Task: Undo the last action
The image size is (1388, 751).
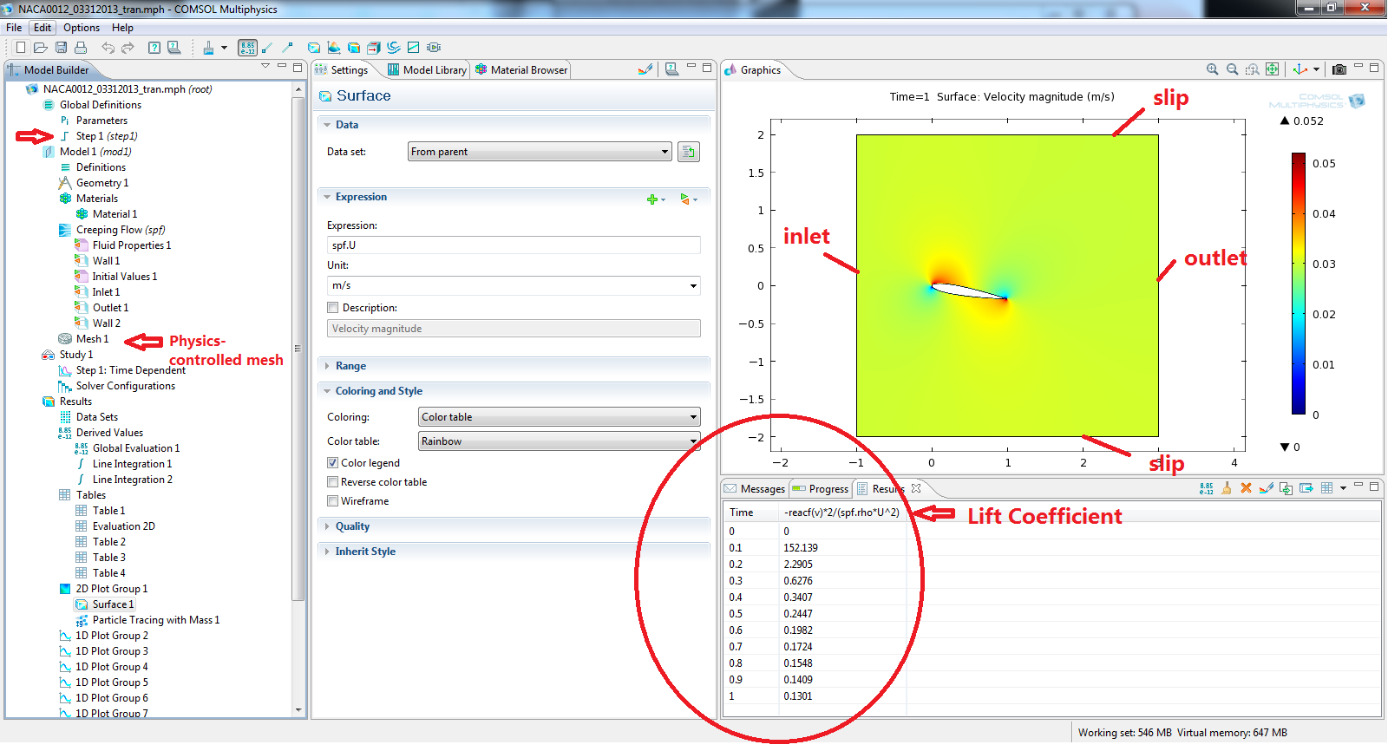Action: pyautogui.click(x=108, y=48)
